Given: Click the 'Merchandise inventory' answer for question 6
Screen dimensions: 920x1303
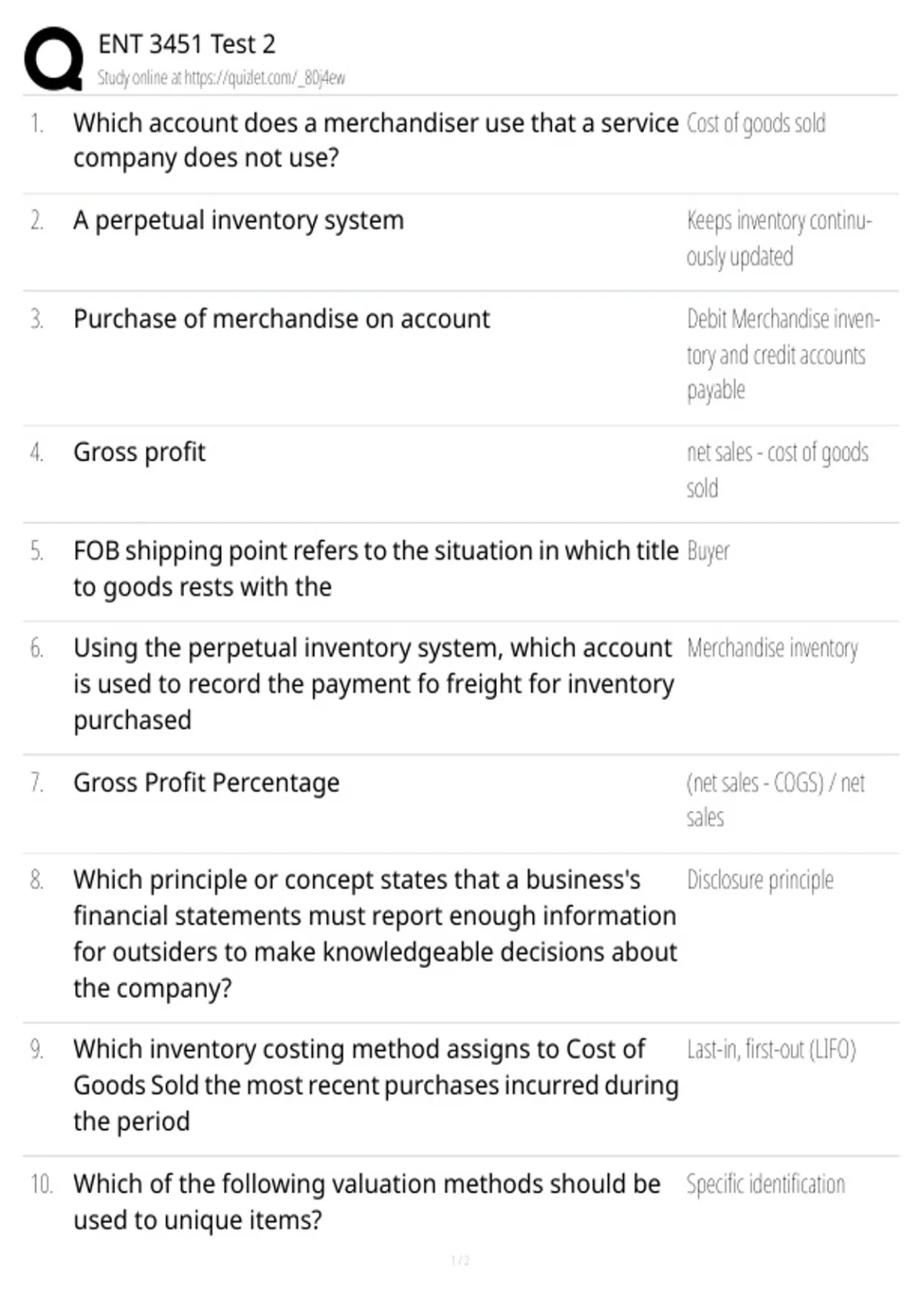Looking at the screenshot, I should (772, 648).
